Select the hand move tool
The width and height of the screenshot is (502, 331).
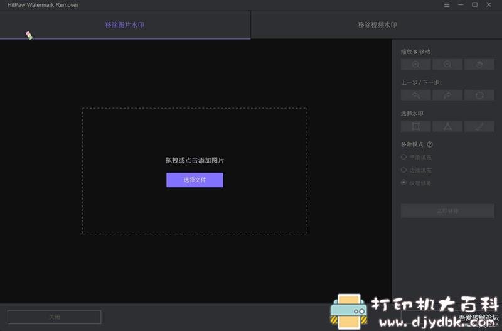pos(479,65)
